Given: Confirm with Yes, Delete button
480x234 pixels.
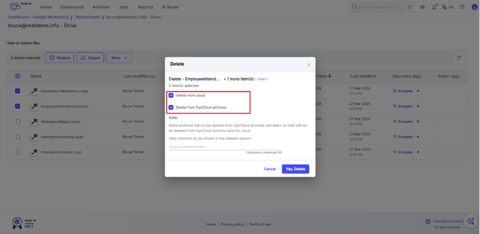Looking at the screenshot, I should (295, 169).
